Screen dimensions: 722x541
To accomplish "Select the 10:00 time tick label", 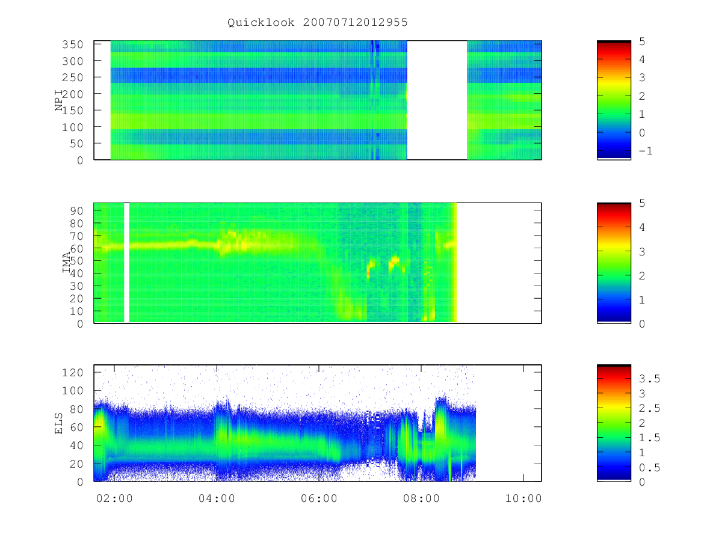I will tap(523, 498).
